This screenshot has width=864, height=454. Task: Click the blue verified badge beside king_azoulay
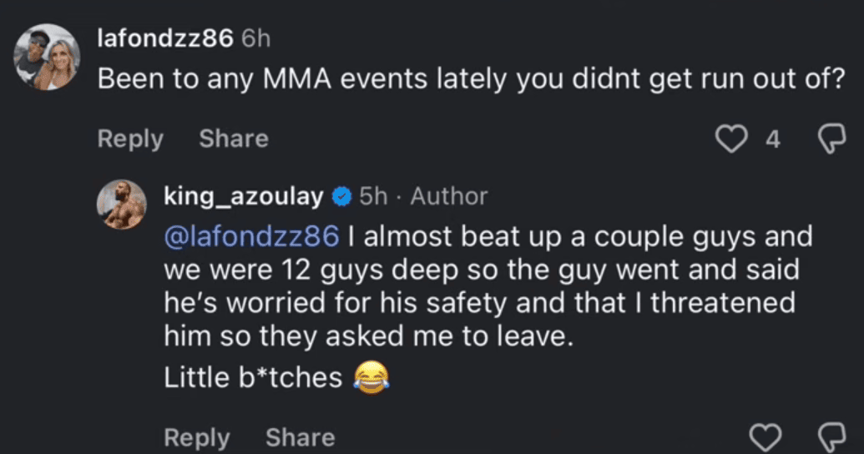(x=341, y=197)
